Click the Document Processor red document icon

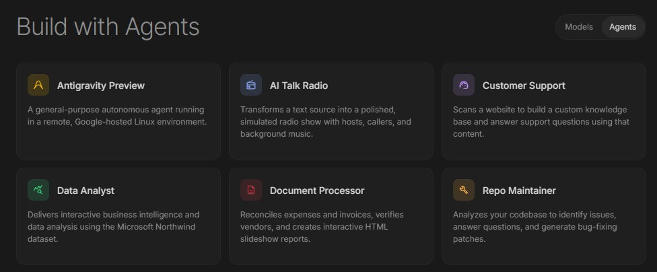tap(251, 190)
